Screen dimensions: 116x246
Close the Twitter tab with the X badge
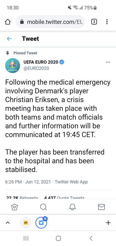tap(45, 219)
